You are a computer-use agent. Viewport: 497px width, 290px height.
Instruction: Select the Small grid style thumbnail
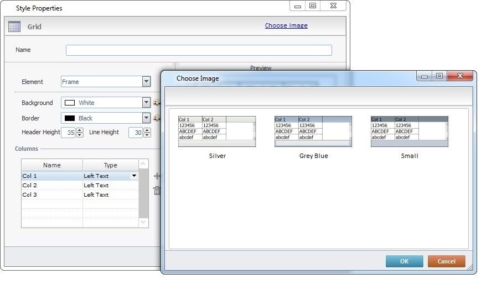409,131
